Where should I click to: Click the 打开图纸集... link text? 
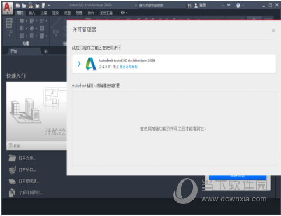pos(29,182)
